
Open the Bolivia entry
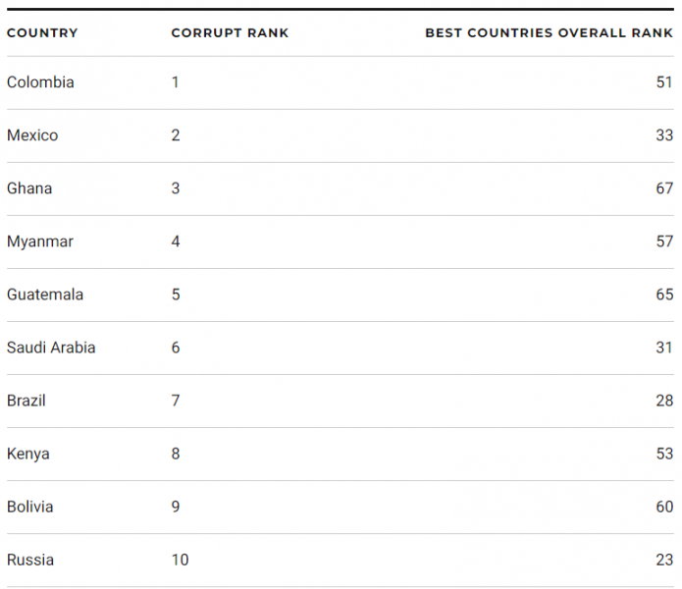pos(30,507)
